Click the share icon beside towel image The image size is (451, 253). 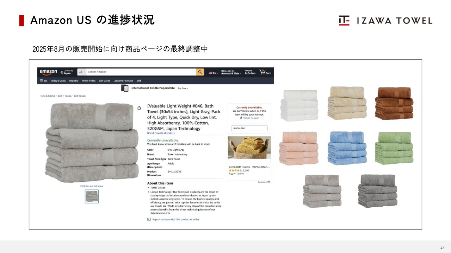click(x=139, y=108)
